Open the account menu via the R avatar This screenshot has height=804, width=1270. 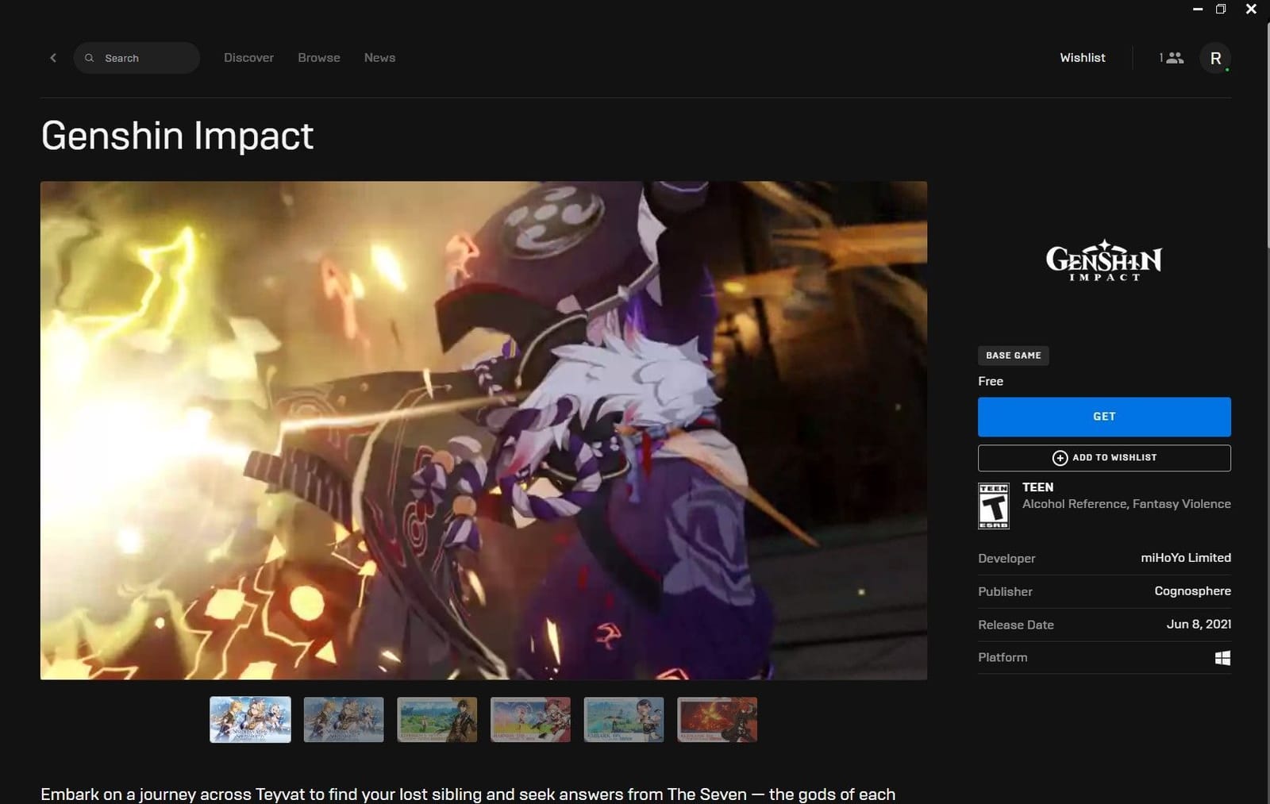[1215, 57]
